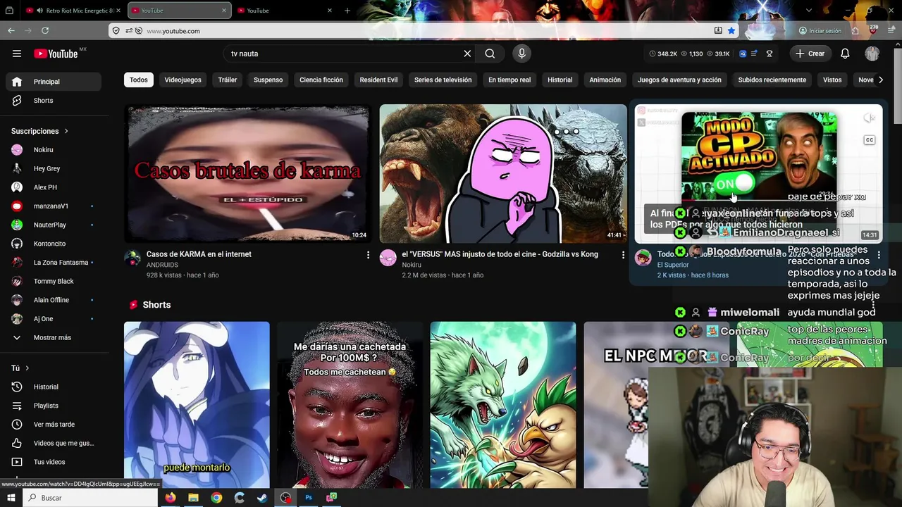
Task: Click the youtube.com address bar
Action: (x=423, y=31)
